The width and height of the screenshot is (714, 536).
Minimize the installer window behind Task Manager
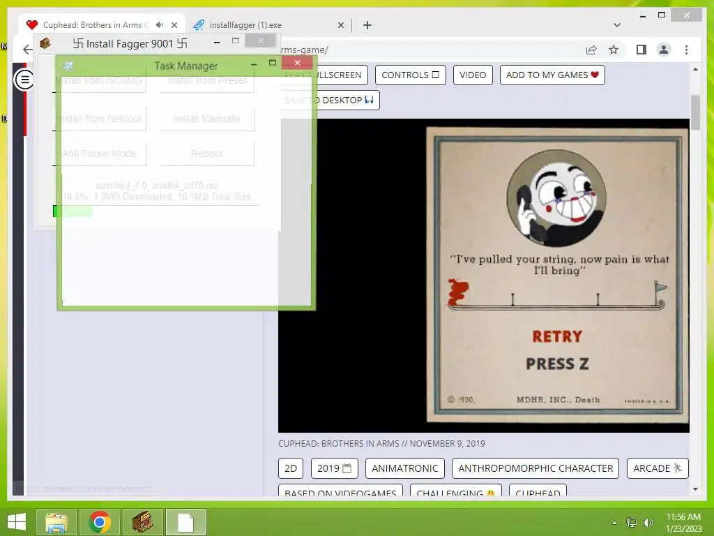[x=217, y=43]
